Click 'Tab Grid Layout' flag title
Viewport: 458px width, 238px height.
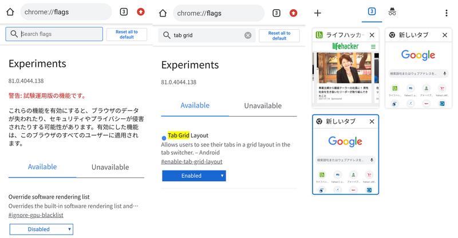click(188, 136)
